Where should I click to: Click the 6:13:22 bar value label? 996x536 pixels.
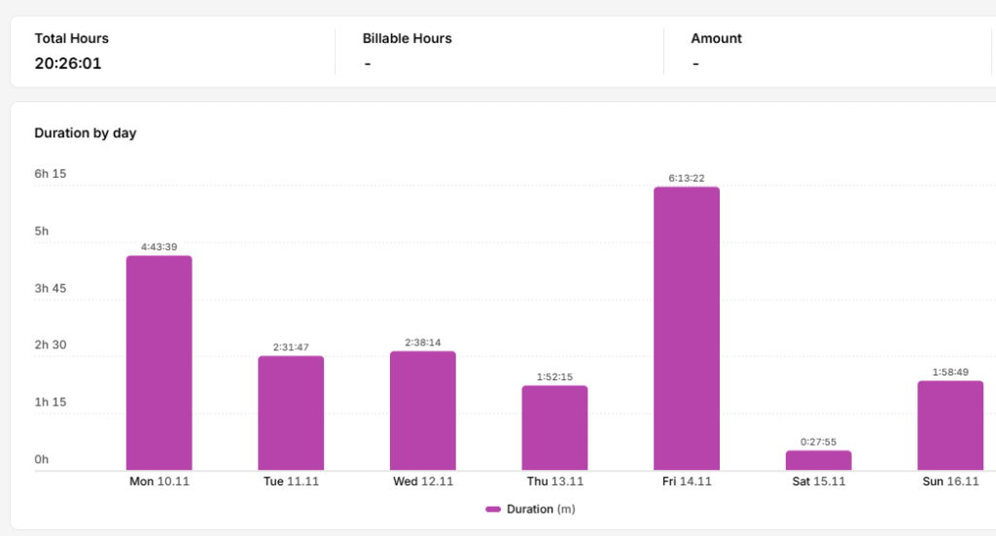click(x=687, y=178)
